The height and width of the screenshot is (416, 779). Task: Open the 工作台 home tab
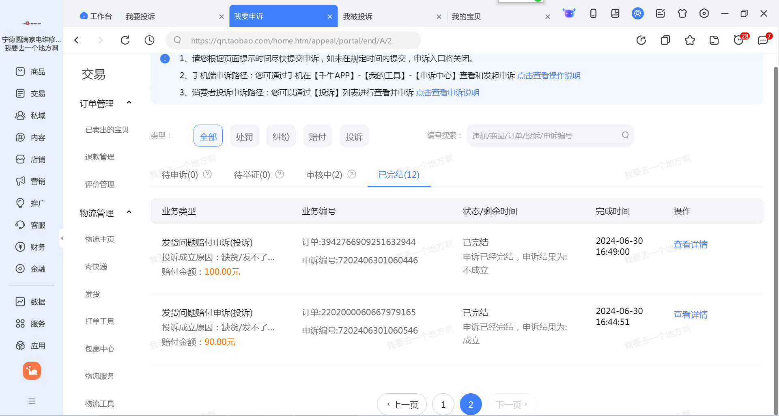coord(96,16)
